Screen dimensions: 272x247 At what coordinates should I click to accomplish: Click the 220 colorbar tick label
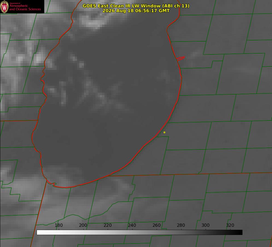tap(107, 225)
